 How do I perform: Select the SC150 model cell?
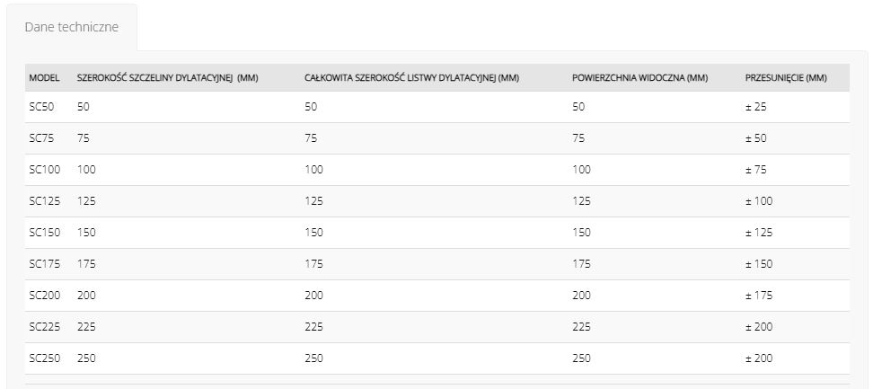[x=45, y=233]
